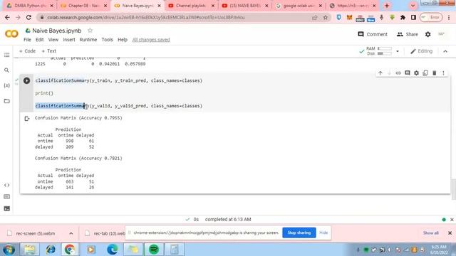
Task: Open the Windows Start button
Action: (x=9, y=250)
